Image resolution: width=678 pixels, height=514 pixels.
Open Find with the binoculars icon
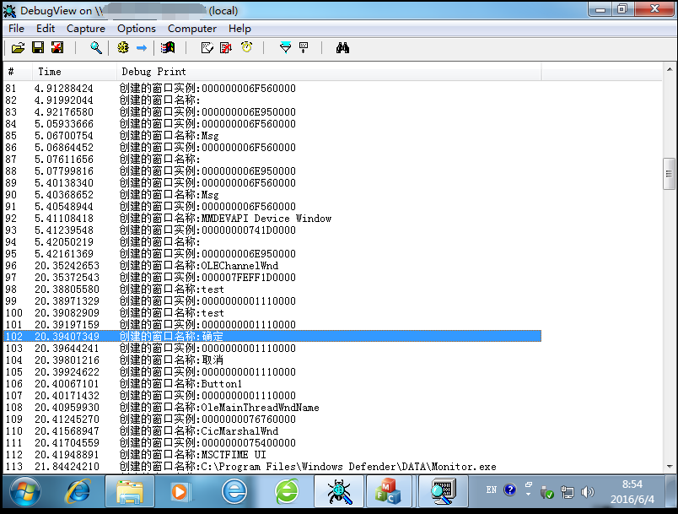tap(342, 47)
